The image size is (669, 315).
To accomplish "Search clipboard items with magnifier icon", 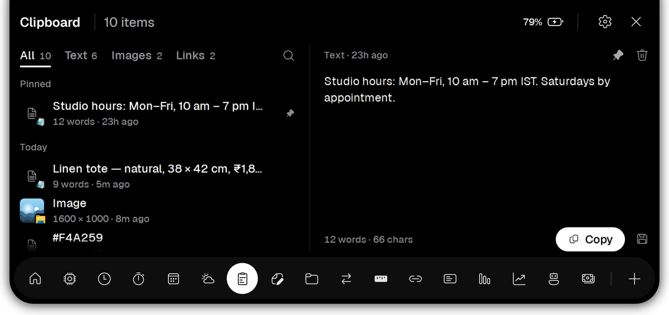I will point(289,56).
